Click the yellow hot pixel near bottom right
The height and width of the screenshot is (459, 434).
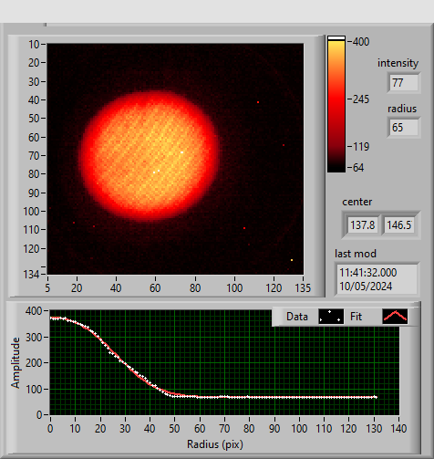(292, 260)
